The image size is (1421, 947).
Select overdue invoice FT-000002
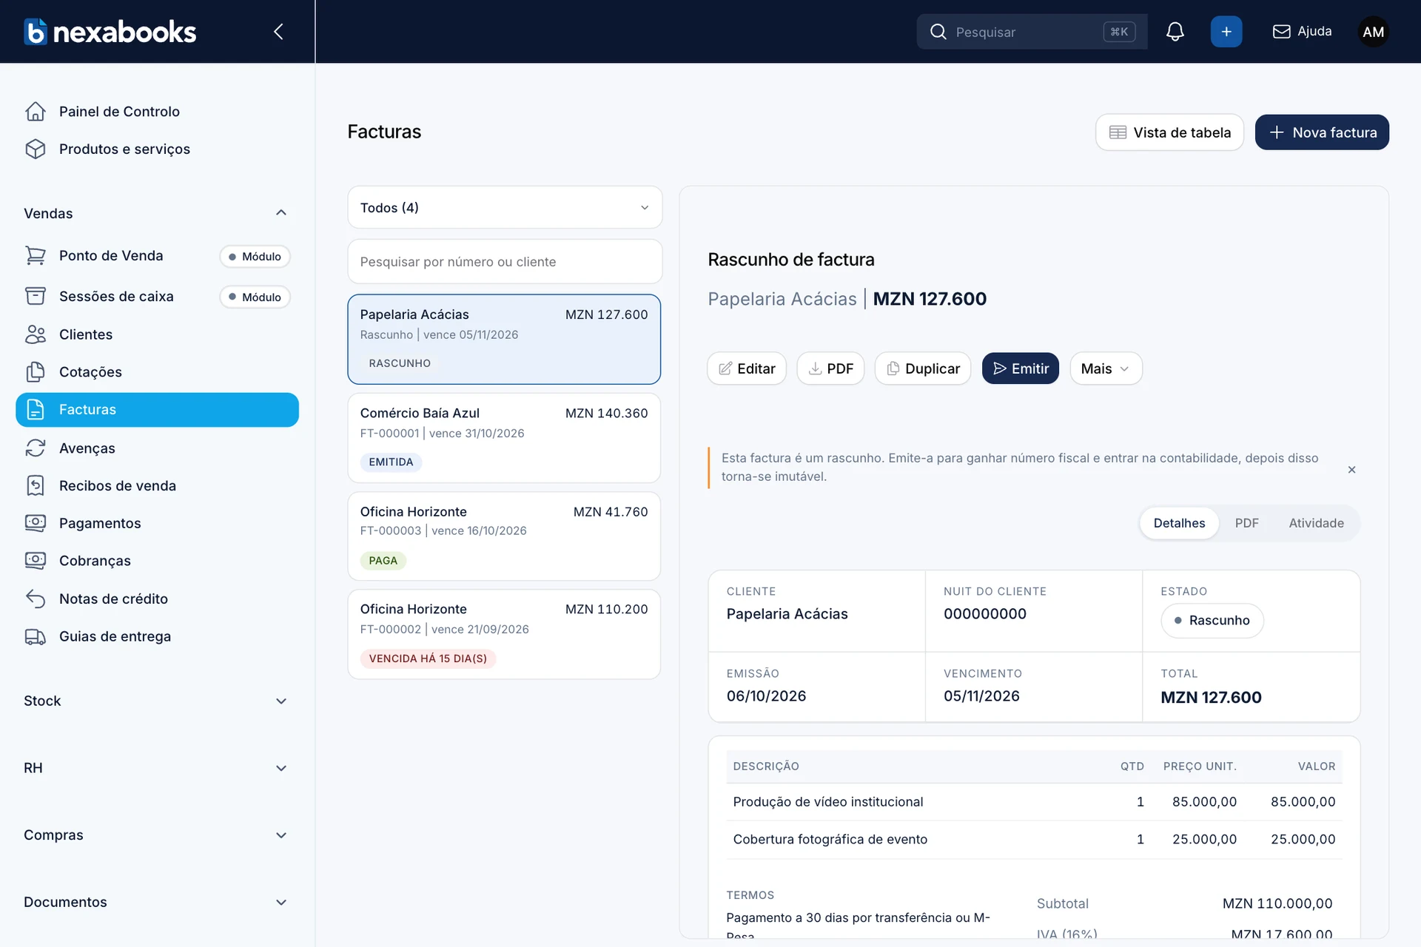[x=504, y=634]
